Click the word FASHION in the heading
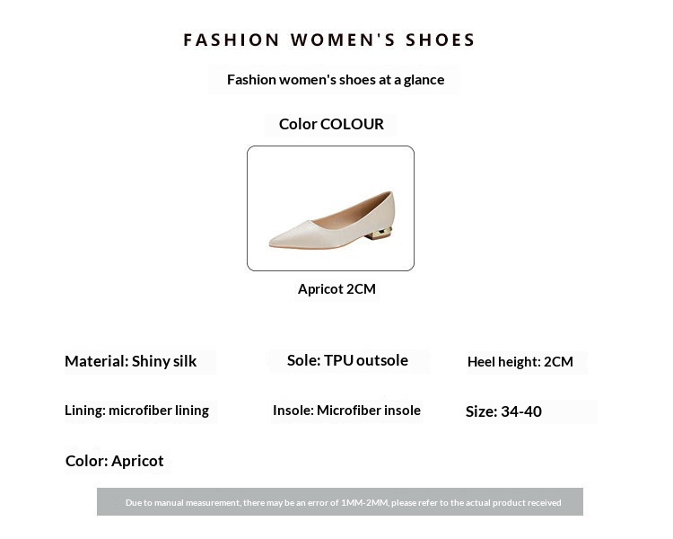The height and width of the screenshot is (539, 673). pyautogui.click(x=219, y=40)
